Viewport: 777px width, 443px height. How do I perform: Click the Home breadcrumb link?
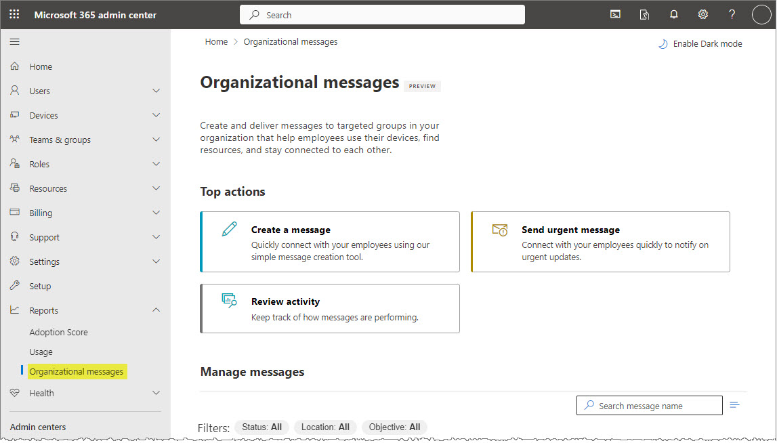pyautogui.click(x=216, y=41)
